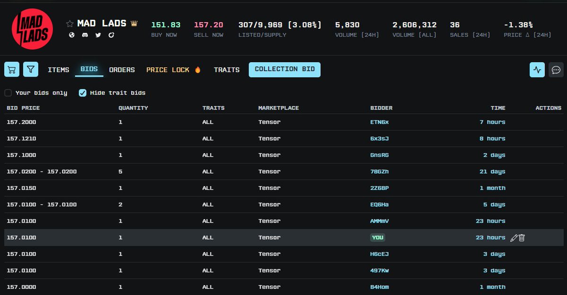Switch to the Items tab
This screenshot has height=295, width=567.
coord(59,70)
